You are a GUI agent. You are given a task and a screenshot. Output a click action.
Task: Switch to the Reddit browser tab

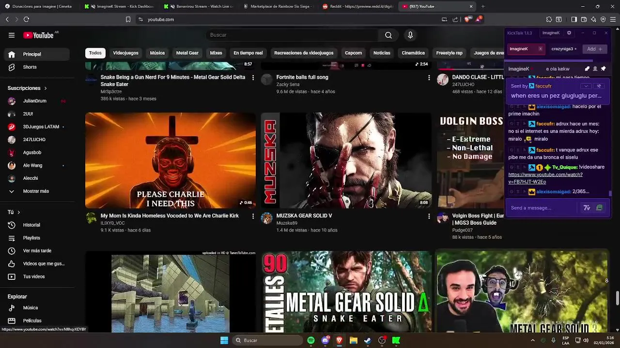pyautogui.click(x=357, y=6)
